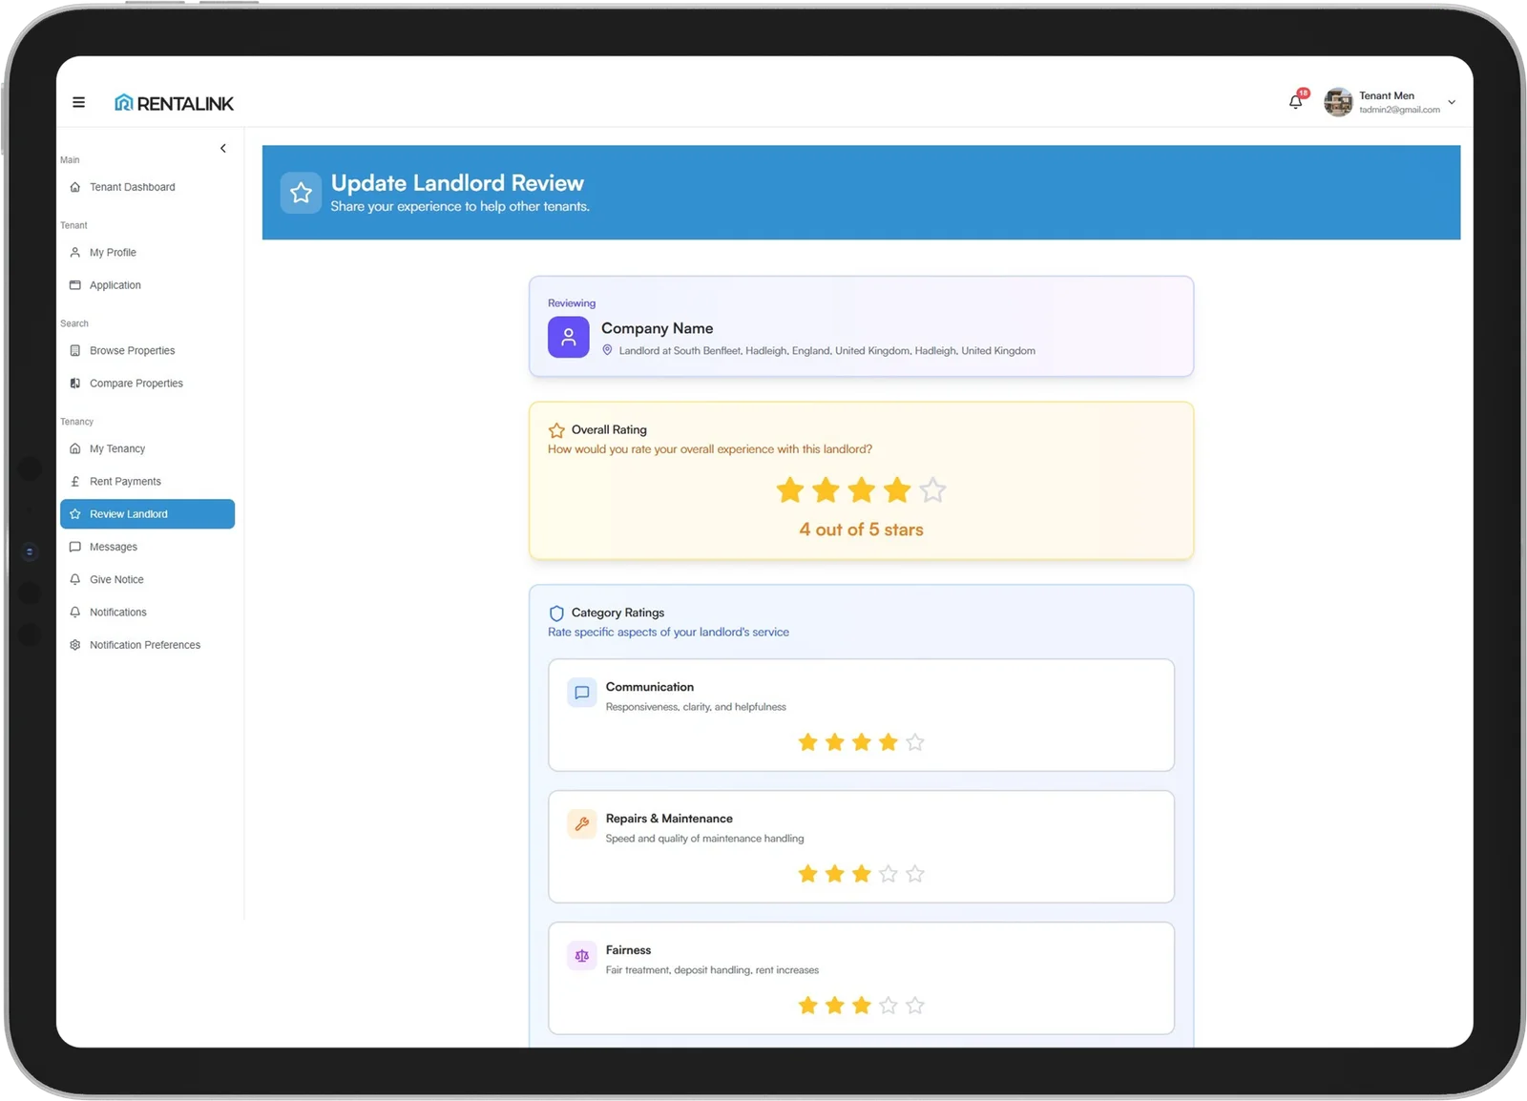Click the landlord location pin icon
This screenshot has width=1527, height=1101.
[607, 350]
